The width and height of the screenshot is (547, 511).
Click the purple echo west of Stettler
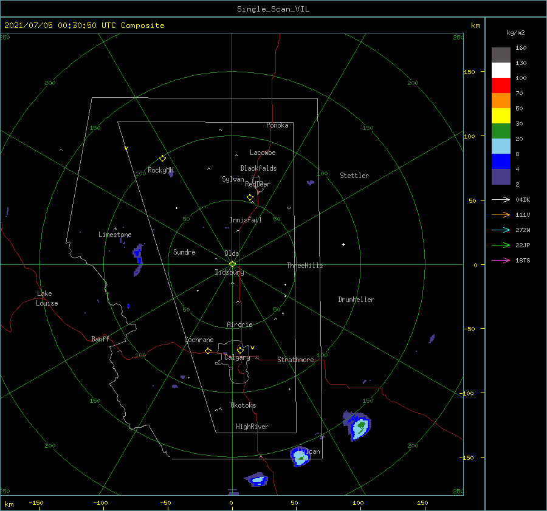click(310, 182)
